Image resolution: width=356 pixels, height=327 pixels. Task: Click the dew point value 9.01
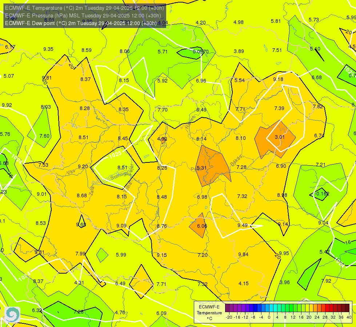(41, 194)
